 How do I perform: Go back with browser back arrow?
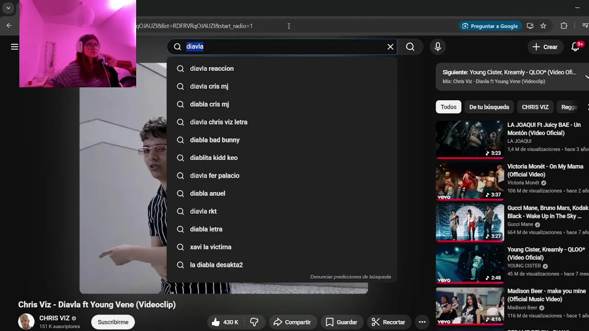(x=9, y=26)
